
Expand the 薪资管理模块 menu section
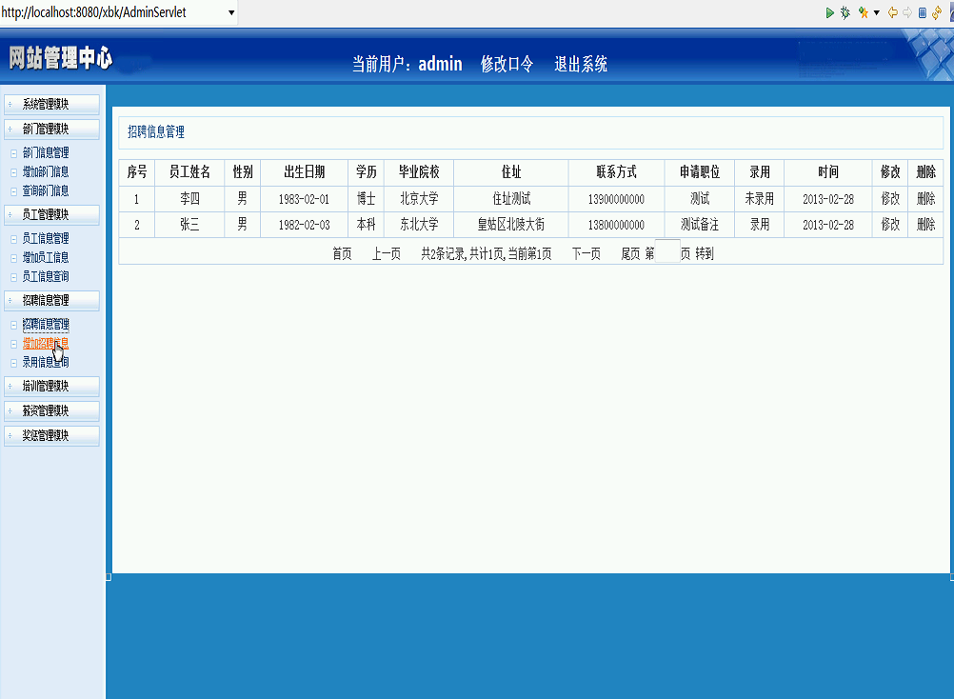pyautogui.click(x=51, y=411)
